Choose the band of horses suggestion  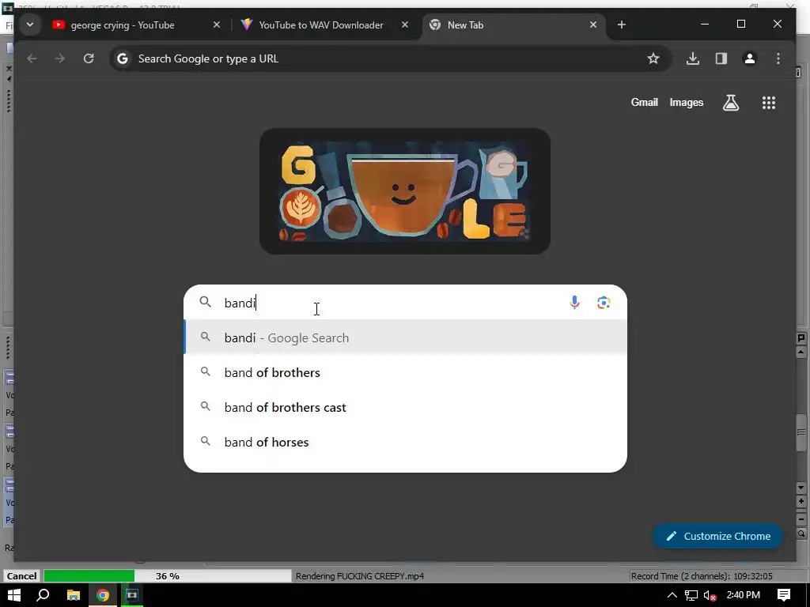tap(406, 442)
